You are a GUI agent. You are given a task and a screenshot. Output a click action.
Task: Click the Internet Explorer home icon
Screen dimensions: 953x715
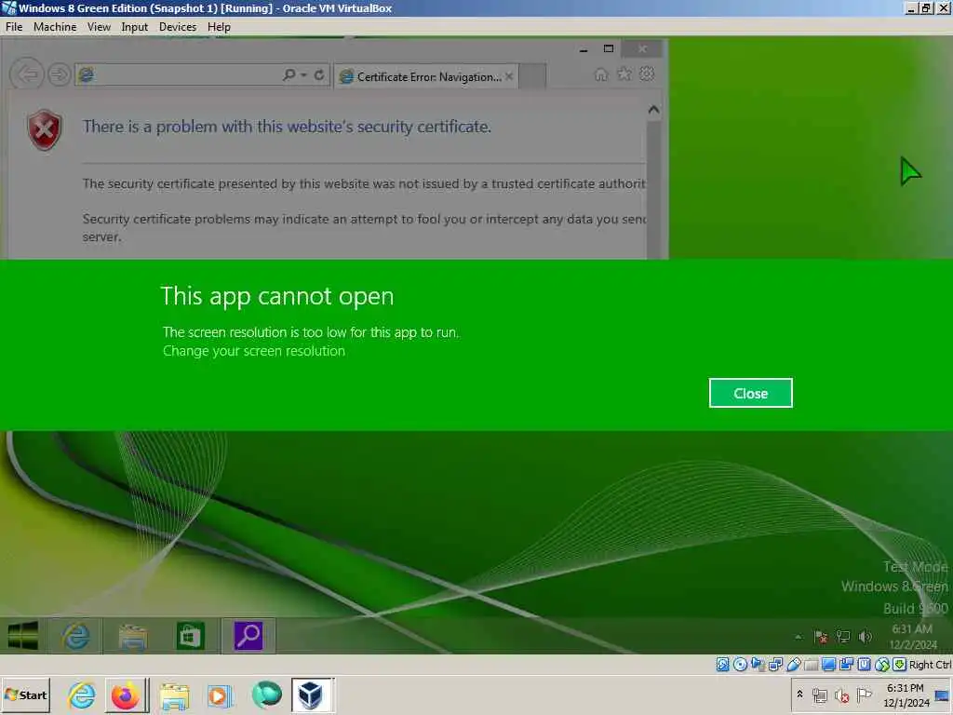pos(601,74)
